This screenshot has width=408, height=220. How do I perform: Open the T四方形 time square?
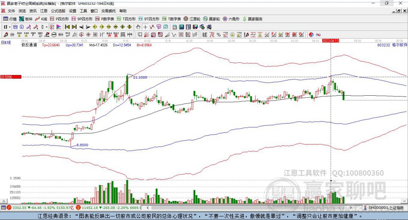tap(126, 19)
